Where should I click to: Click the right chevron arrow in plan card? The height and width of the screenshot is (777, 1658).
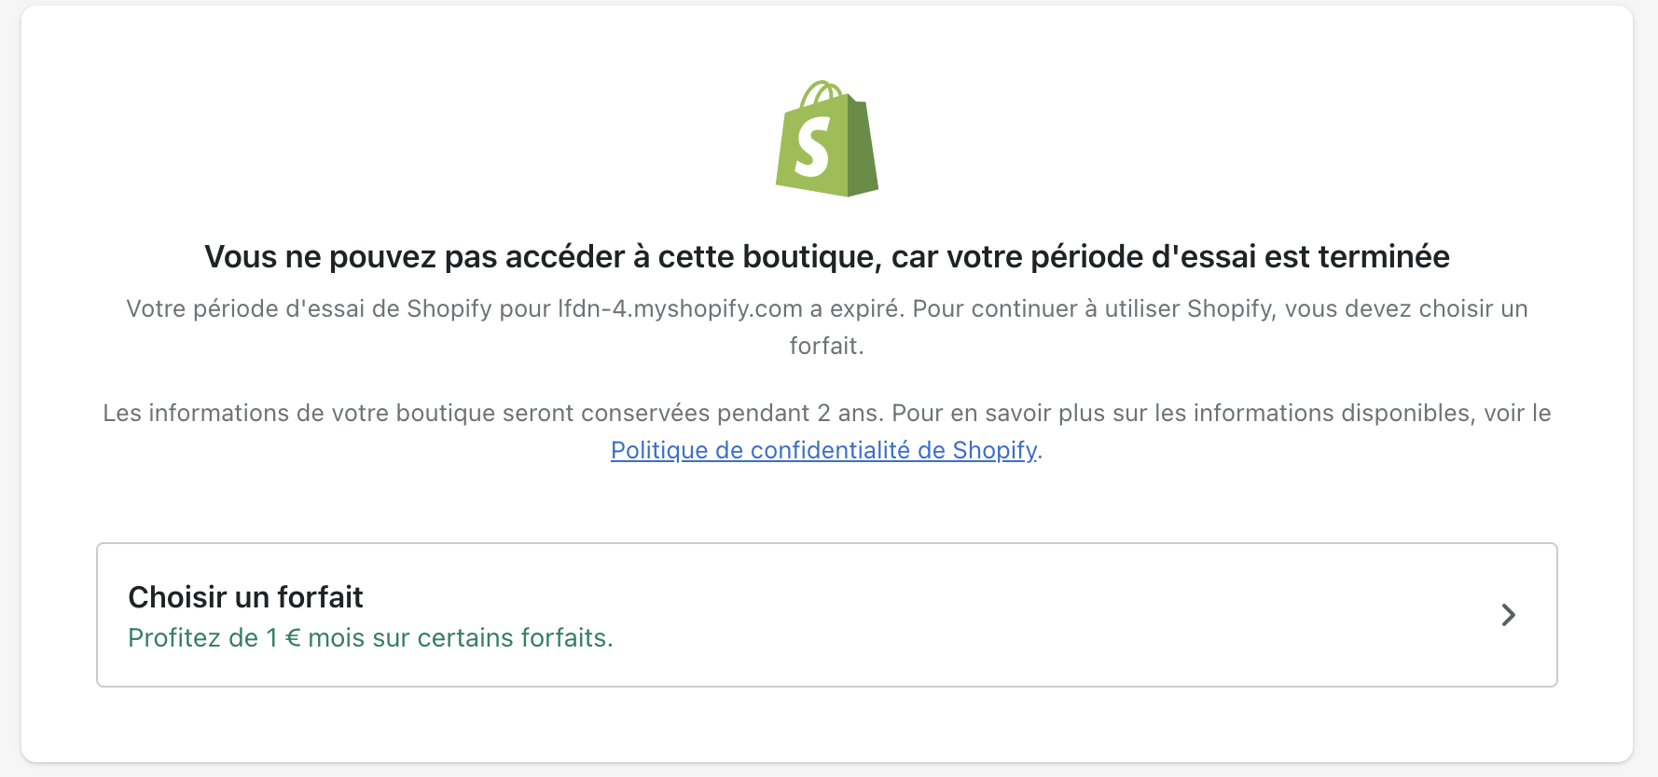[x=1508, y=615]
